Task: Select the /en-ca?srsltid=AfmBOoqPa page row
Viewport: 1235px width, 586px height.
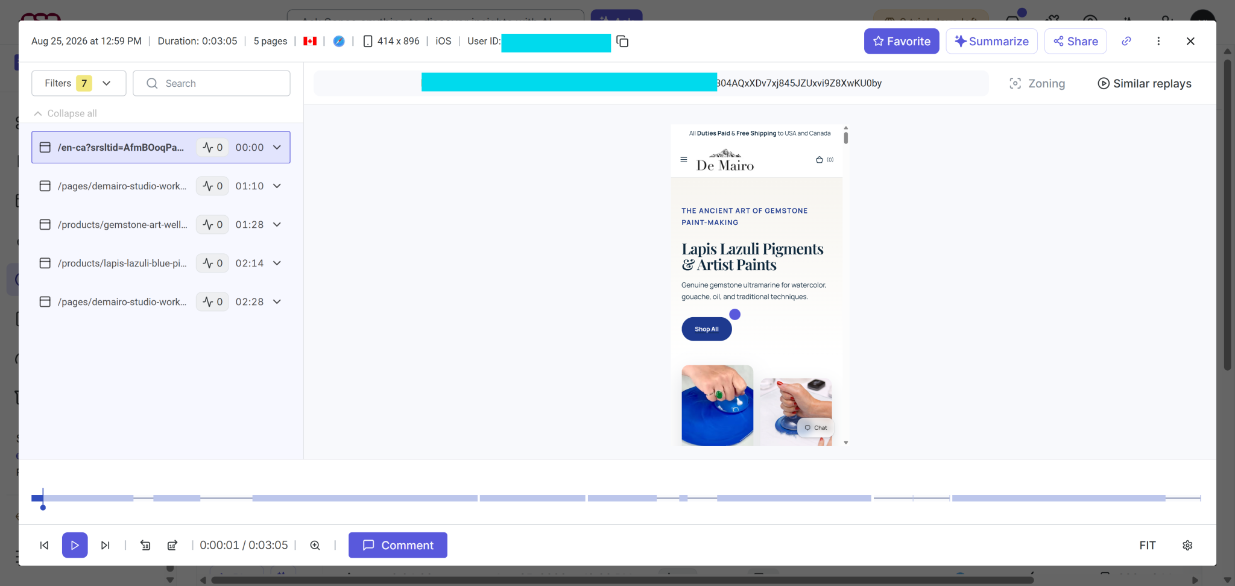Action: pyautogui.click(x=161, y=147)
